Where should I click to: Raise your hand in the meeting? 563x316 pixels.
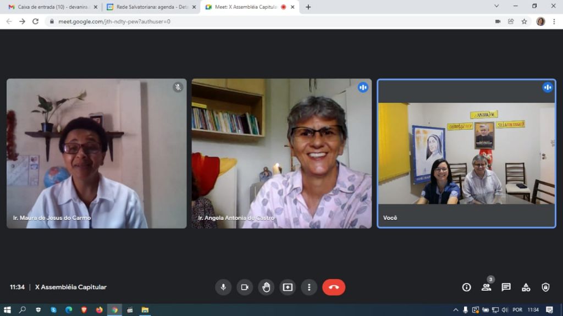266,287
